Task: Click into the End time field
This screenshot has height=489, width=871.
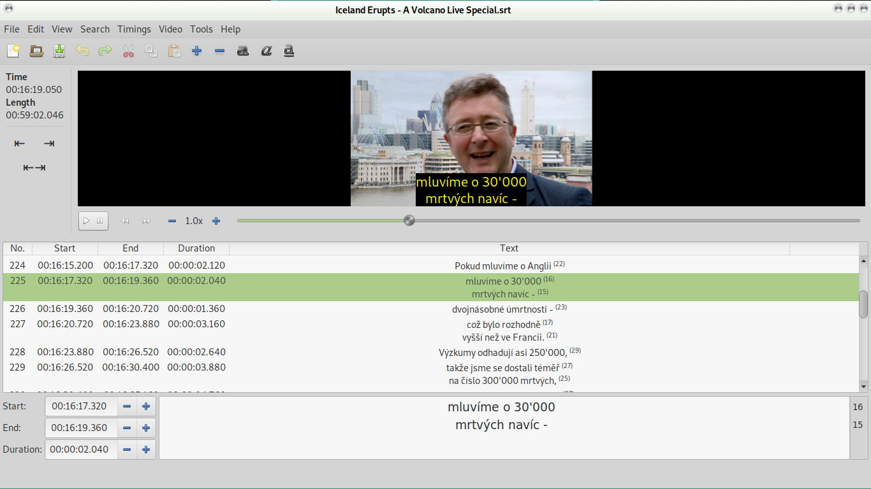Action: pyautogui.click(x=81, y=428)
